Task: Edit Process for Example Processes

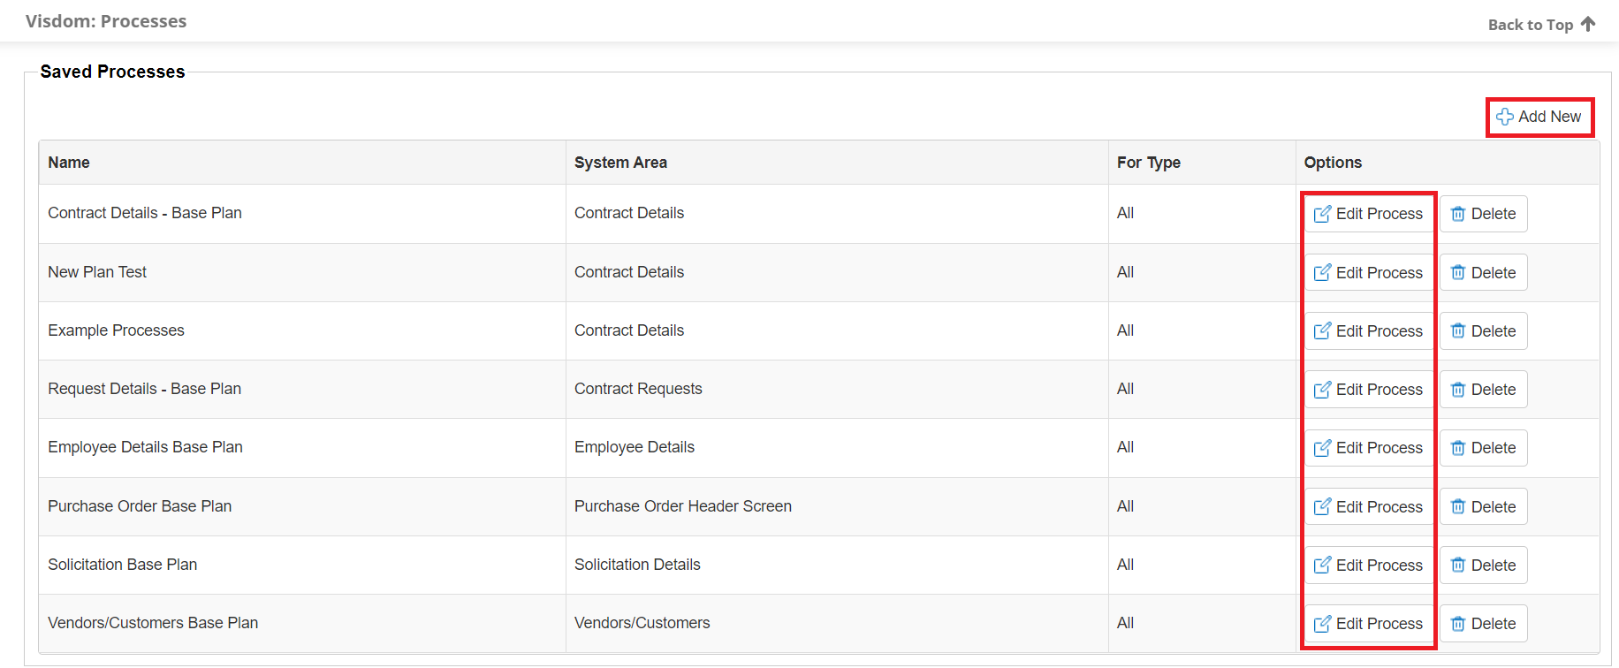Action: click(x=1369, y=331)
